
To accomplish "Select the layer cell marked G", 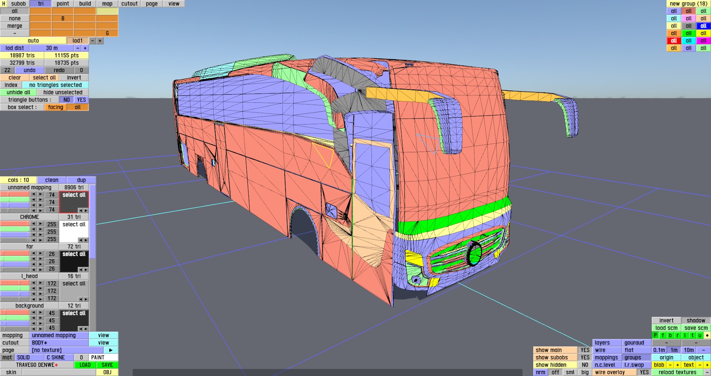I will 107,33.
